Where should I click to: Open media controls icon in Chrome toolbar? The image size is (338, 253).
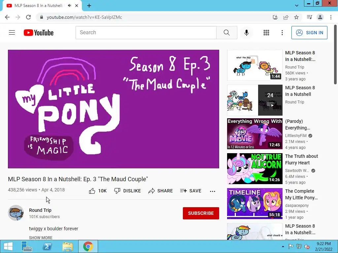309,17
